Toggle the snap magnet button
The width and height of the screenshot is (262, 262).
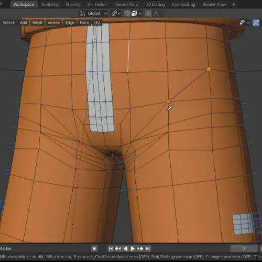pos(127,14)
